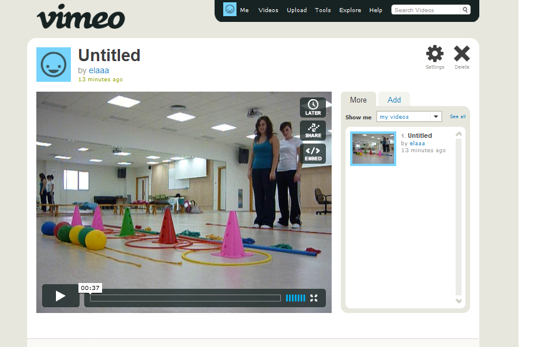Click the See all link
Screen dimensions: 537x347
[457, 116]
